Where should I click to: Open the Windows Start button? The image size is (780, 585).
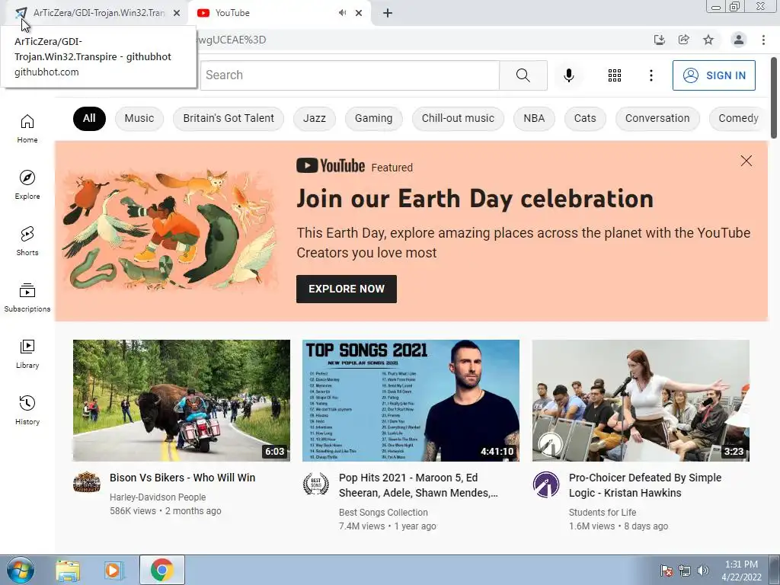(21, 570)
